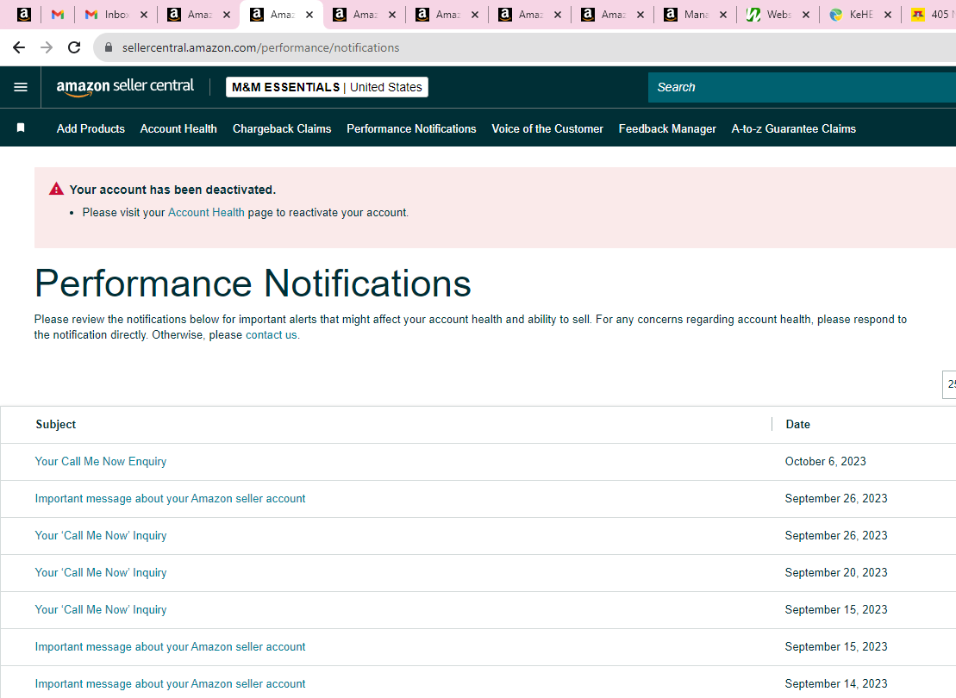Open the pinned Gmail tab
This screenshot has width=956, height=698.
point(58,15)
